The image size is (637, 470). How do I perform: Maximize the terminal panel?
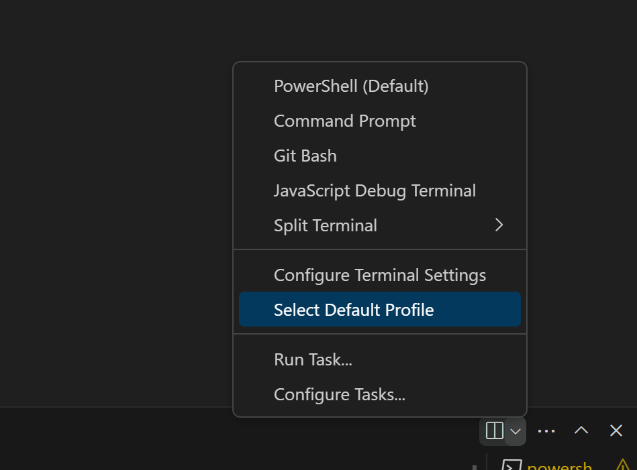tap(581, 431)
